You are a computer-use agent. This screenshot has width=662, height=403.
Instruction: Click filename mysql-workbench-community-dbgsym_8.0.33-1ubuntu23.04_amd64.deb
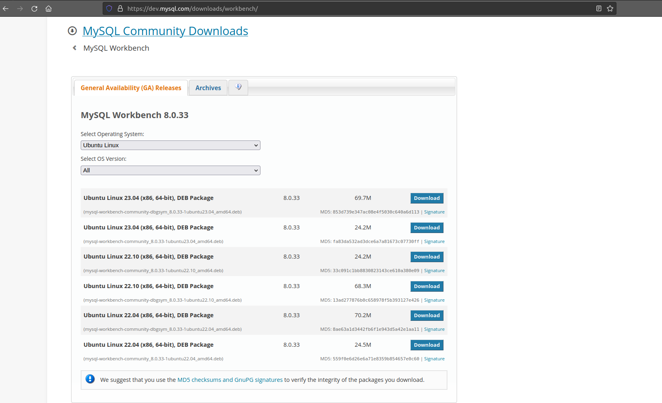[x=163, y=212]
